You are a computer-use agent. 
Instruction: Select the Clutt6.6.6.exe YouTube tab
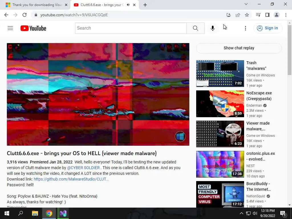click(102, 5)
